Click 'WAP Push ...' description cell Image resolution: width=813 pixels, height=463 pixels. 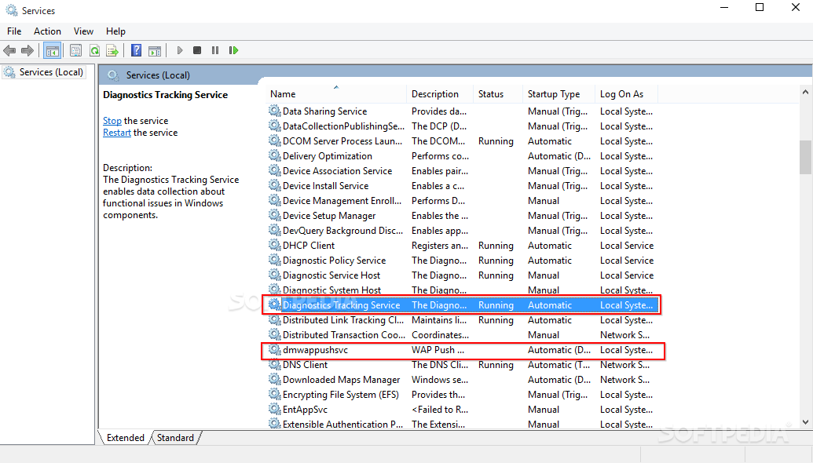click(438, 349)
